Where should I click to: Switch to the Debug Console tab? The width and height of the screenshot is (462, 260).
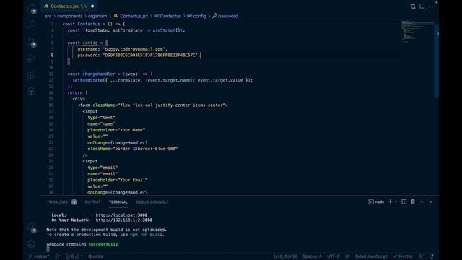click(x=152, y=202)
